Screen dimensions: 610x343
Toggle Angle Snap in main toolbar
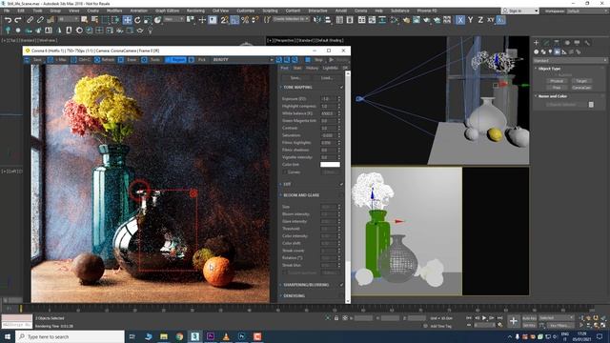234,20
